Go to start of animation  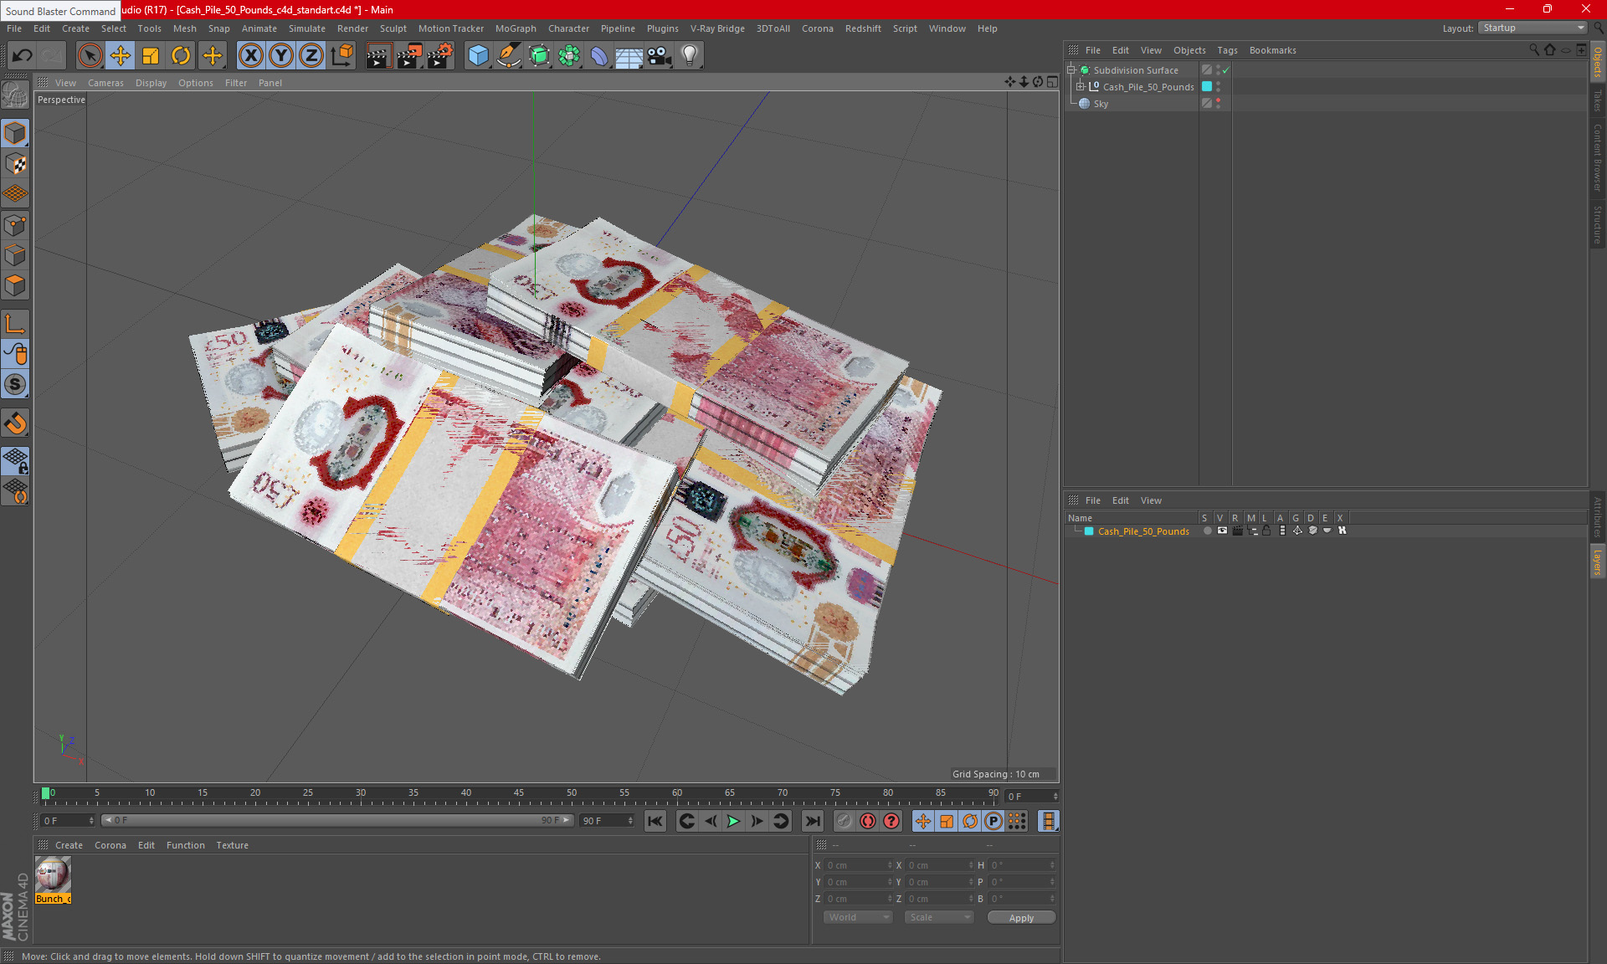pyautogui.click(x=655, y=821)
